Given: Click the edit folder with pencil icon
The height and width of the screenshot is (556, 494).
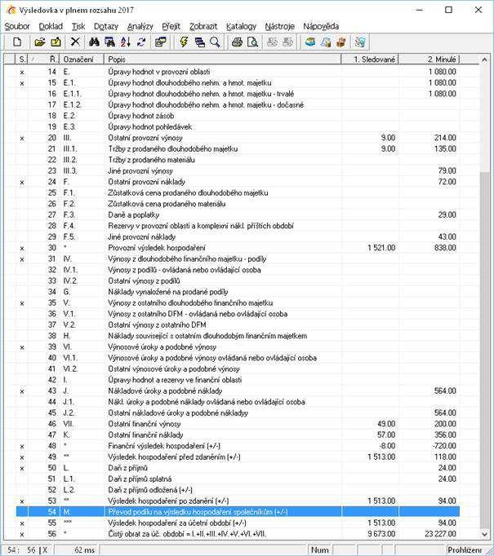Looking at the screenshot, I should pos(56,42).
